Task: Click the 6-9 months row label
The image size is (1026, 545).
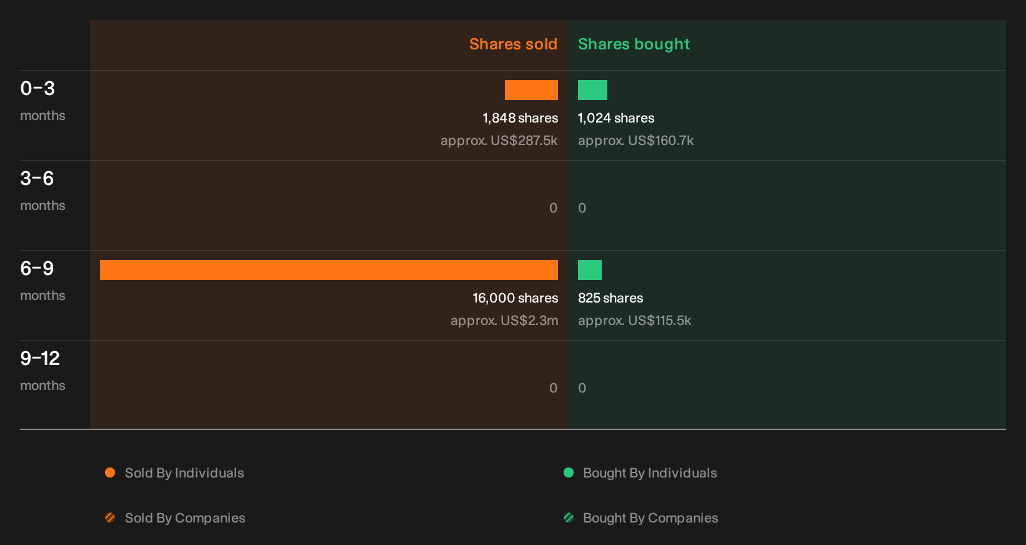Action: [42, 281]
